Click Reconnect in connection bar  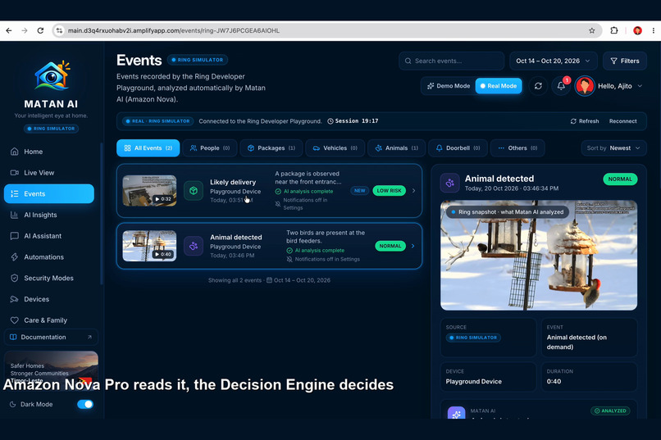point(622,121)
